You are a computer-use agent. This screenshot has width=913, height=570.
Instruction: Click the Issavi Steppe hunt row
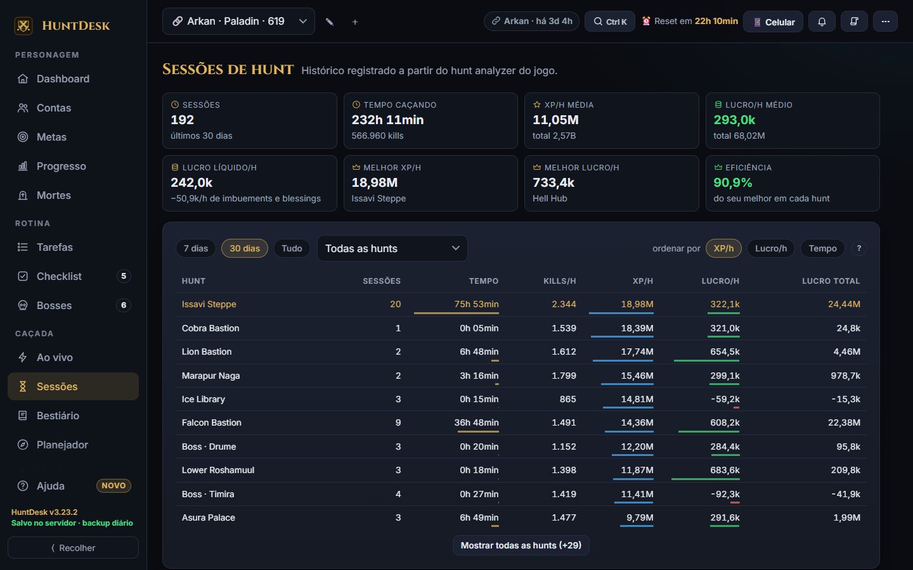point(521,304)
